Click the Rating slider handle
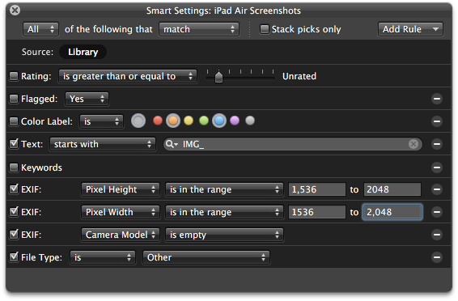458x301 pixels. point(218,77)
